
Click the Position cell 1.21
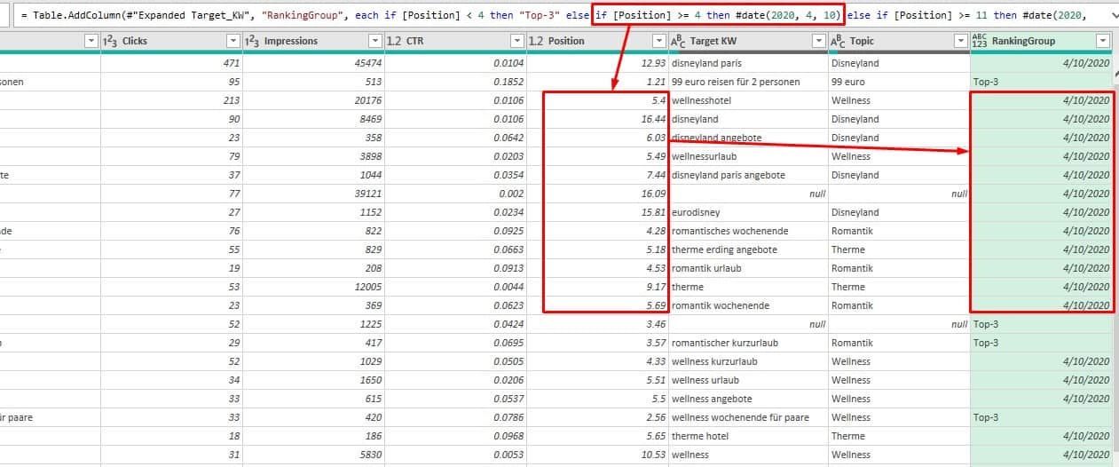pos(596,82)
